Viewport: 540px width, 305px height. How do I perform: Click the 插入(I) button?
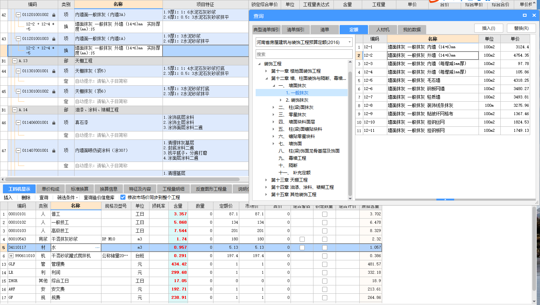[x=489, y=28]
